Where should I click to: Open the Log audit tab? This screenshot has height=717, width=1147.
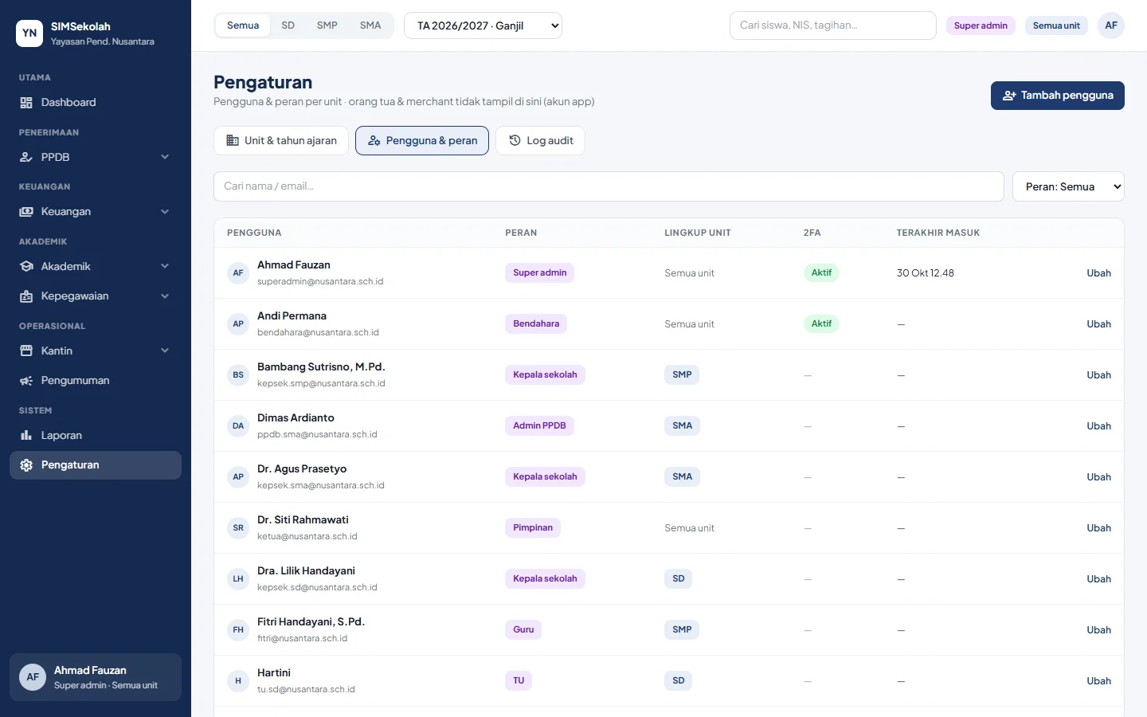click(x=540, y=140)
